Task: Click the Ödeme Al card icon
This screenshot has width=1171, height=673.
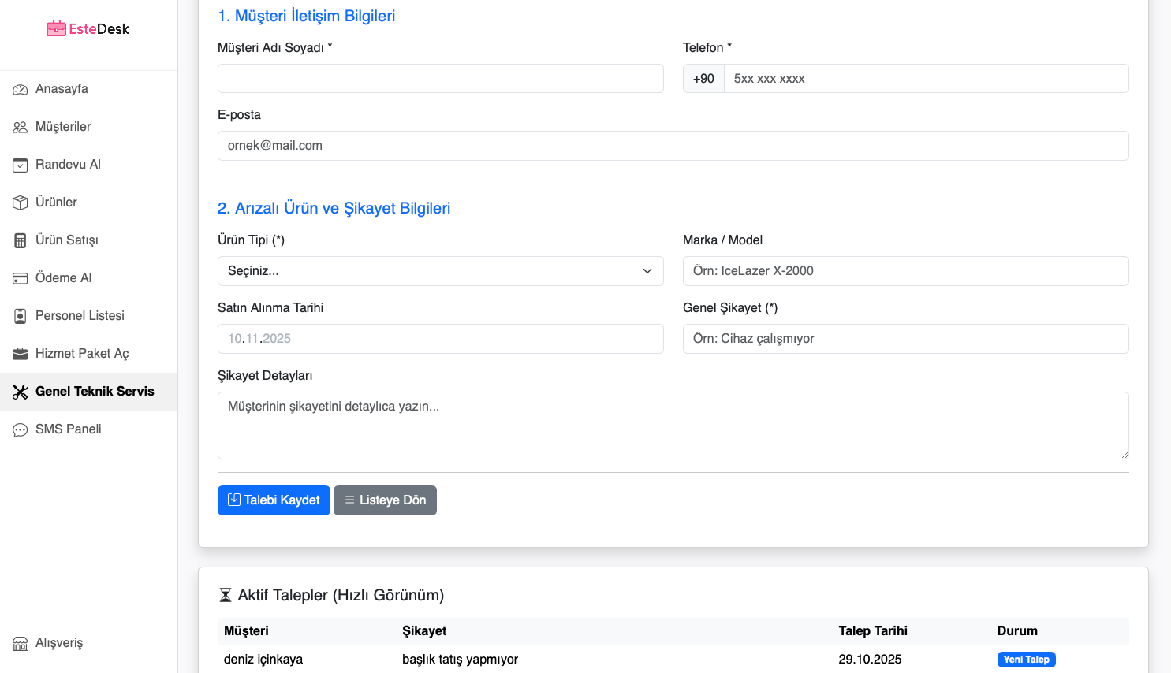Action: [x=21, y=279]
